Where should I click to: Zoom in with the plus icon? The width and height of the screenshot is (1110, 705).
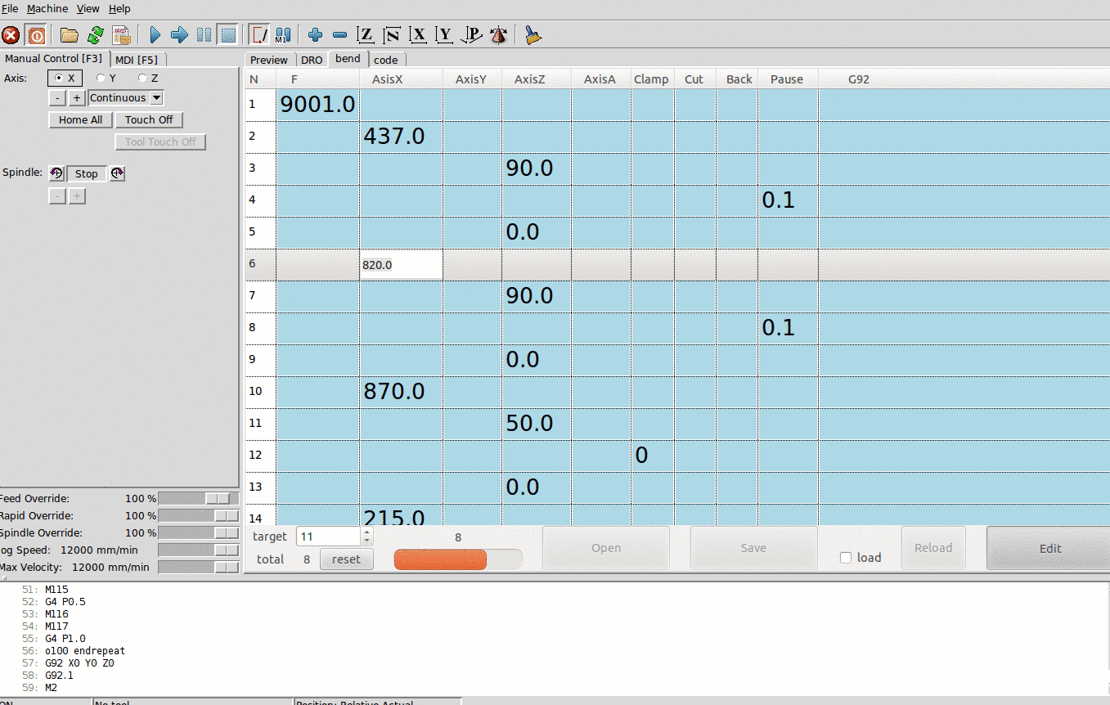pos(316,35)
